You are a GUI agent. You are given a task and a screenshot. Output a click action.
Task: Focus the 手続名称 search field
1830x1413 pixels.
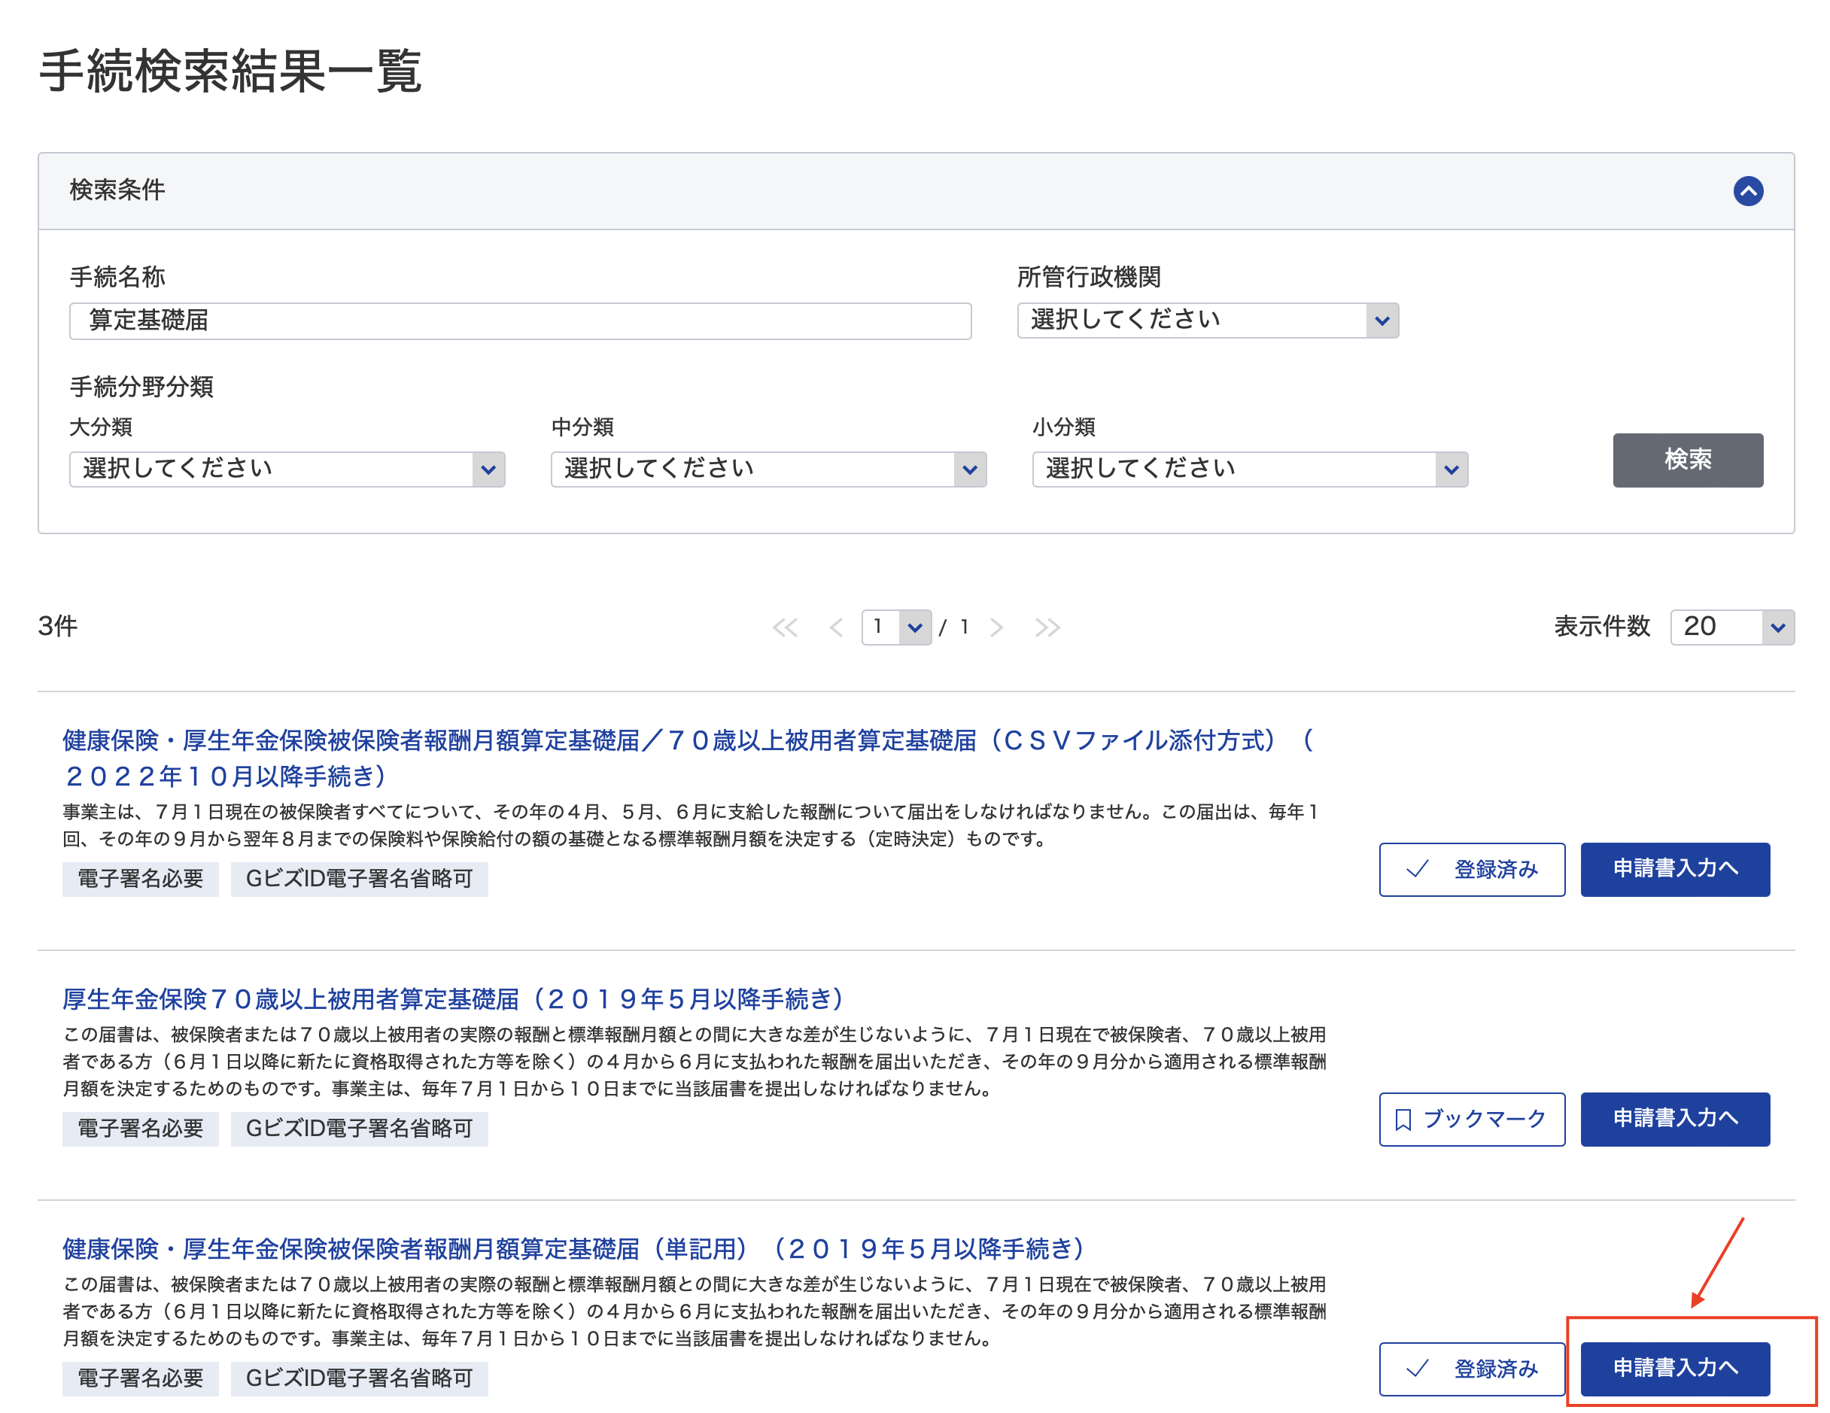click(521, 321)
